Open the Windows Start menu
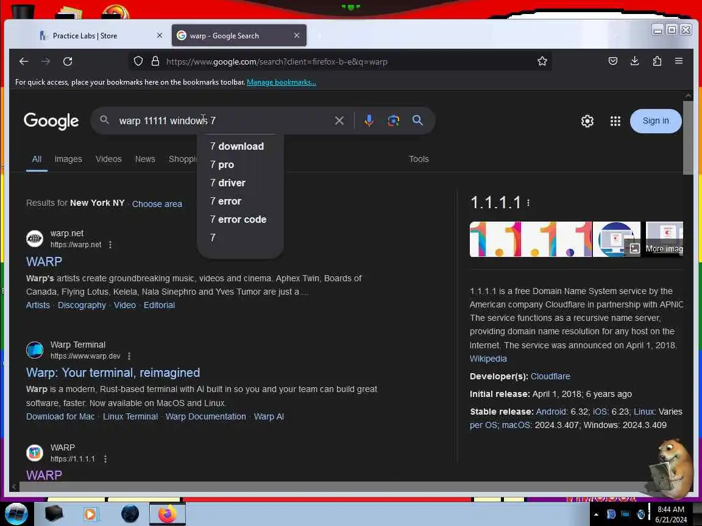702x526 pixels. point(16,514)
